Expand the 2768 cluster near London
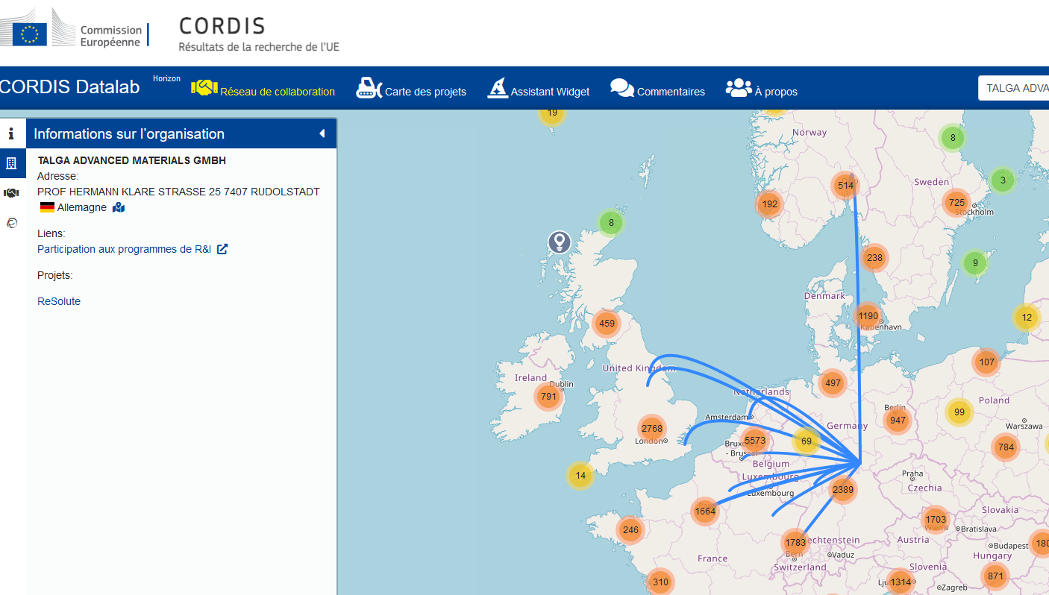The image size is (1049, 595). pos(651,429)
